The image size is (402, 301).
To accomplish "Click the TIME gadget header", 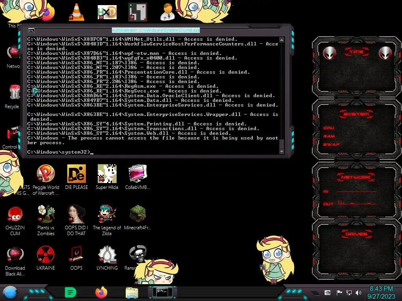I will (356, 52).
